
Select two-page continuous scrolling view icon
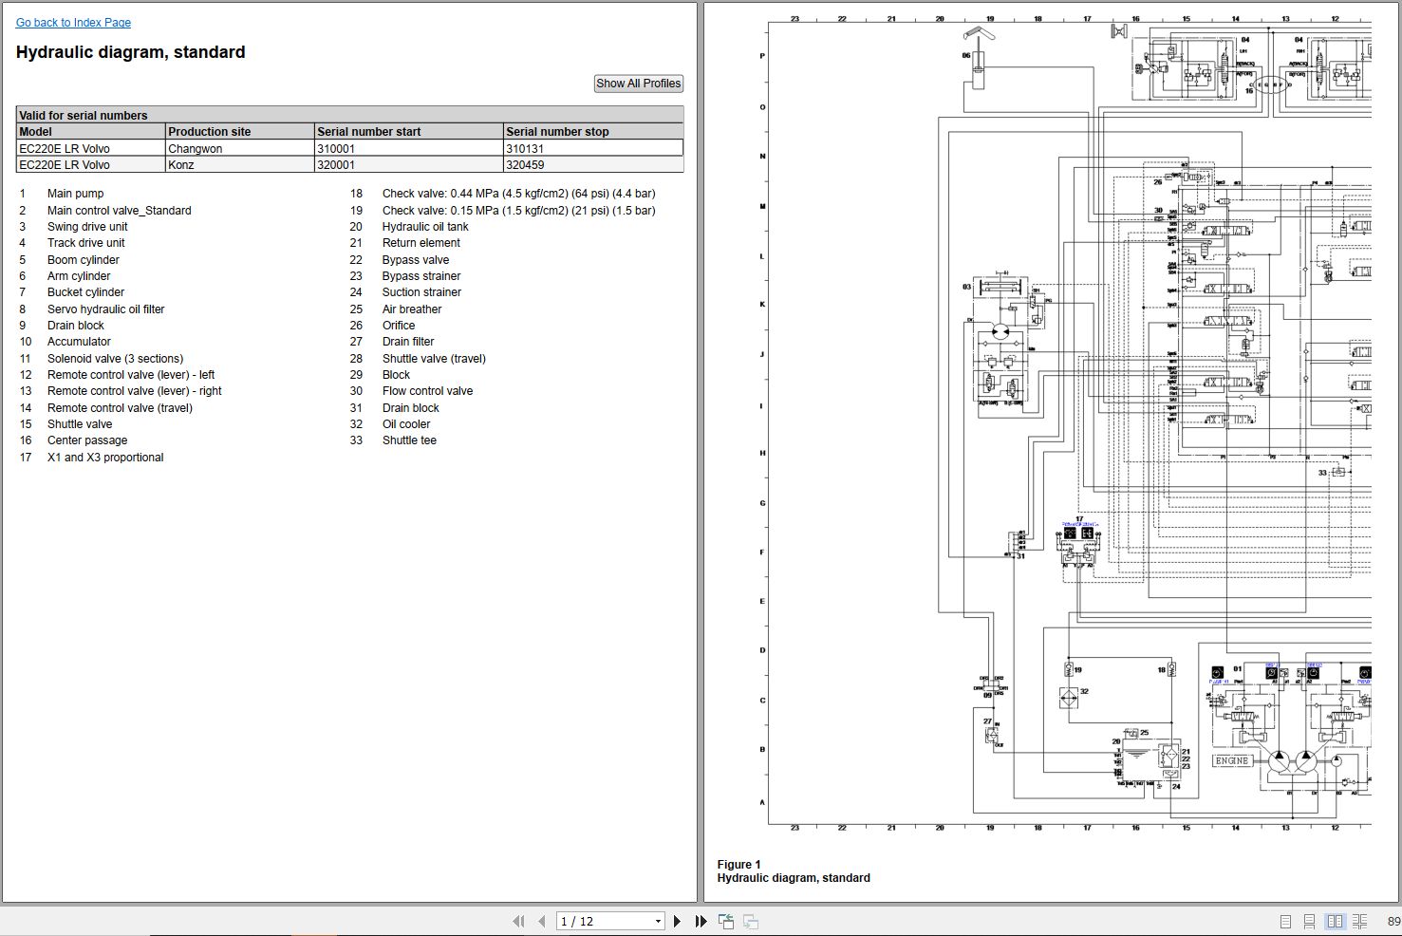(x=1359, y=921)
